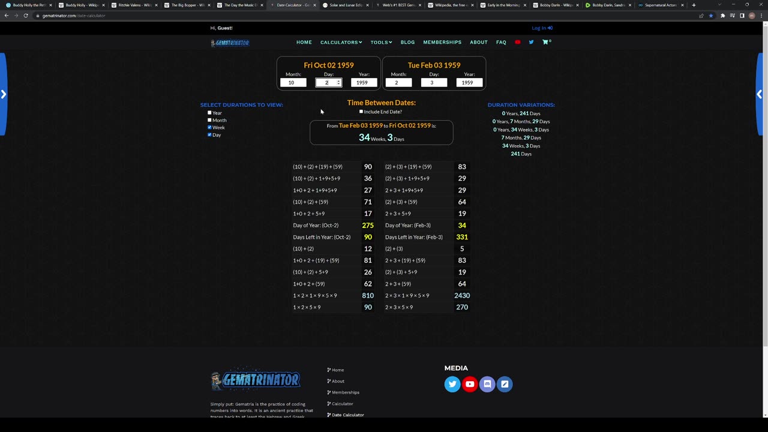This screenshot has height=432, width=768.
Task: Open the YouTube icon in navigation bar
Action: pos(518,42)
